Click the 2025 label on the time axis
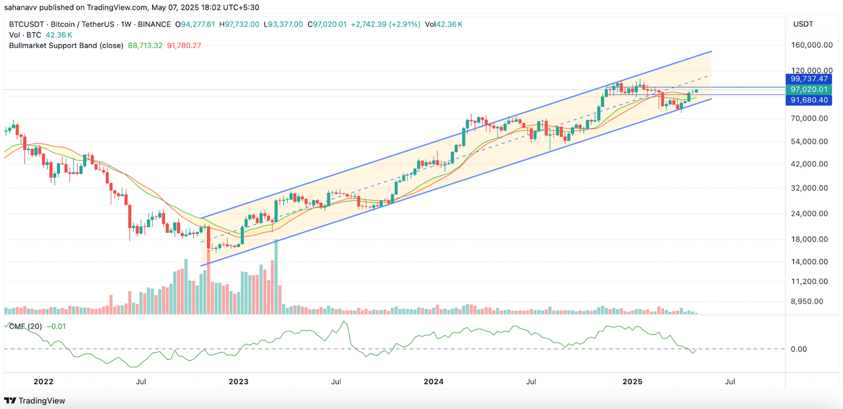This screenshot has width=843, height=409. (x=632, y=382)
